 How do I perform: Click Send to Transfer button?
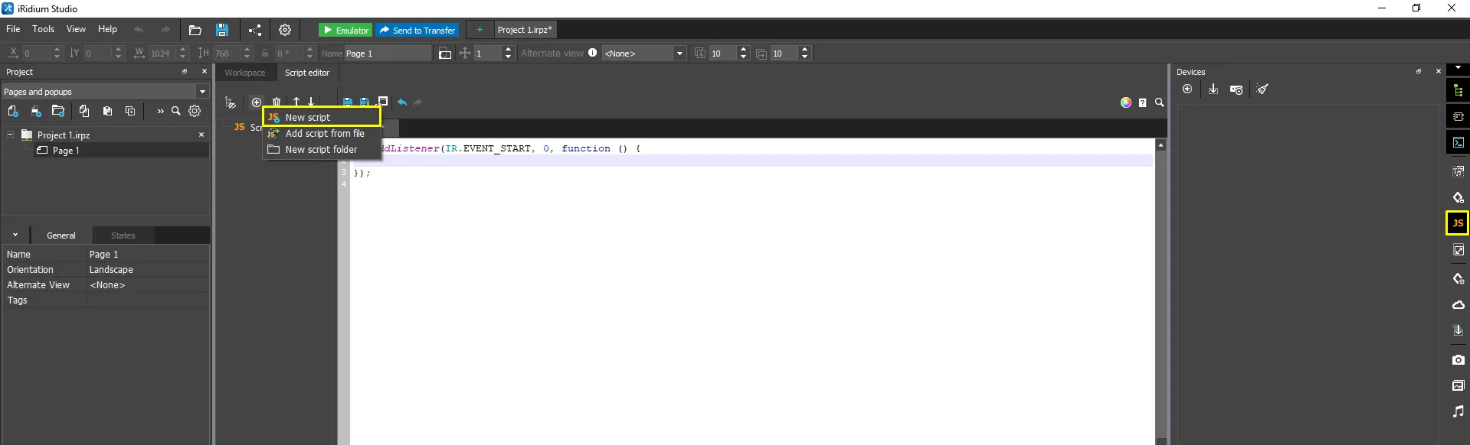417,30
